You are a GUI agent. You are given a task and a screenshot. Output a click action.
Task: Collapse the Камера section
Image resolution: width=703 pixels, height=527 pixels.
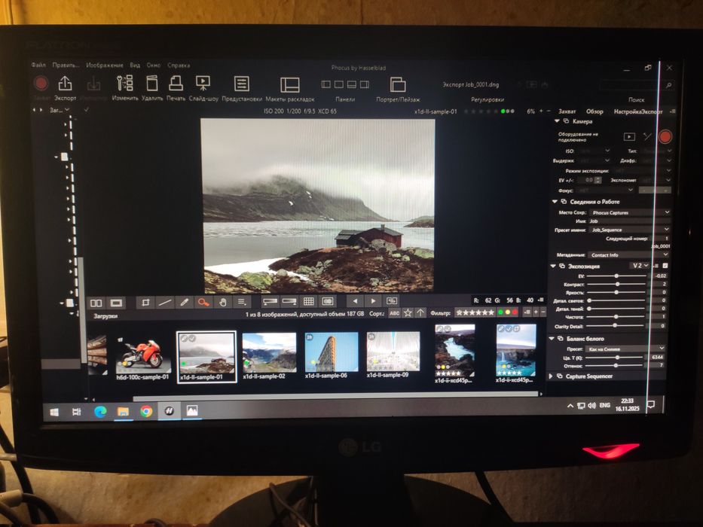(x=557, y=121)
